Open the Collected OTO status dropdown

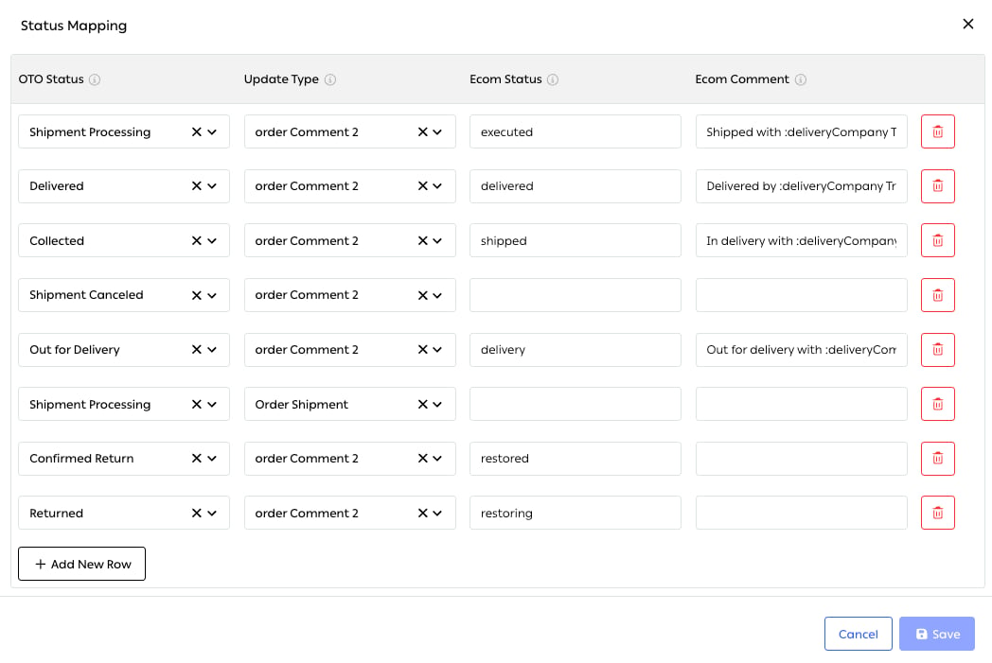click(212, 240)
